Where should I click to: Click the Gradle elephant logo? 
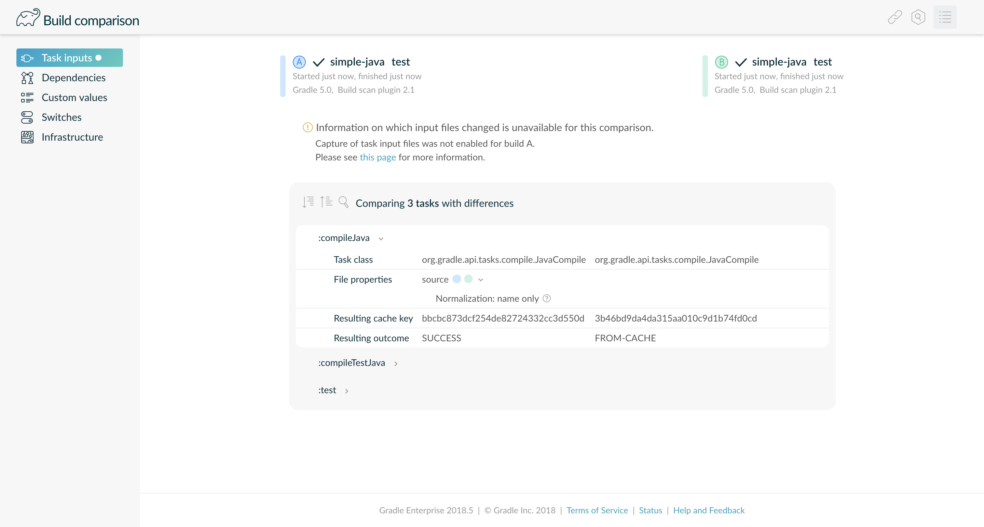28,17
